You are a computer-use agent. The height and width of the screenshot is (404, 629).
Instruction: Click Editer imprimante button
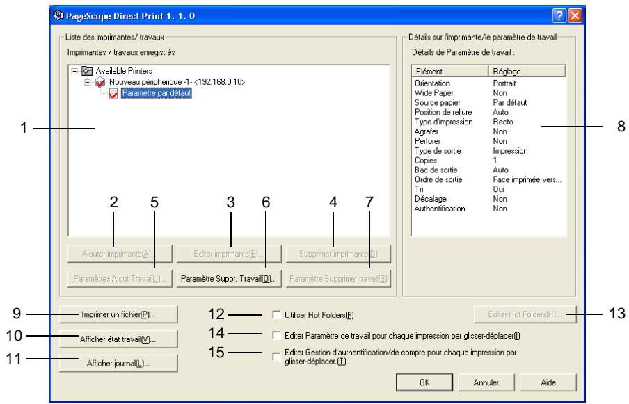point(229,254)
